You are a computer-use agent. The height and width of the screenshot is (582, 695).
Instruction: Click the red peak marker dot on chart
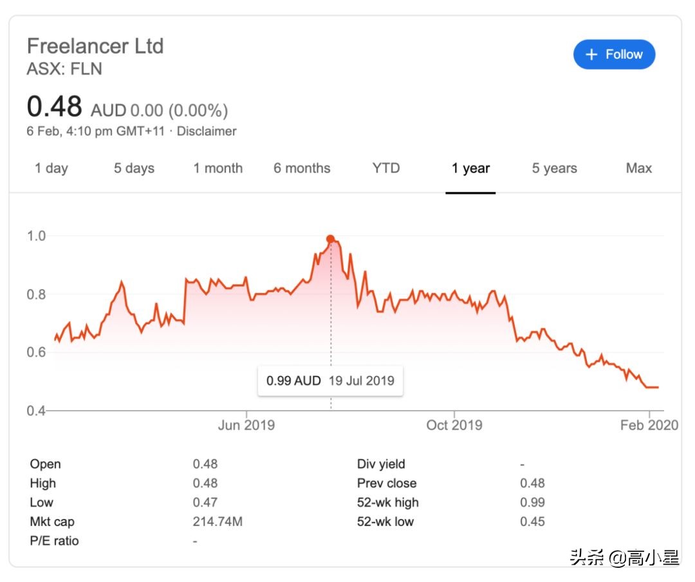tap(330, 238)
